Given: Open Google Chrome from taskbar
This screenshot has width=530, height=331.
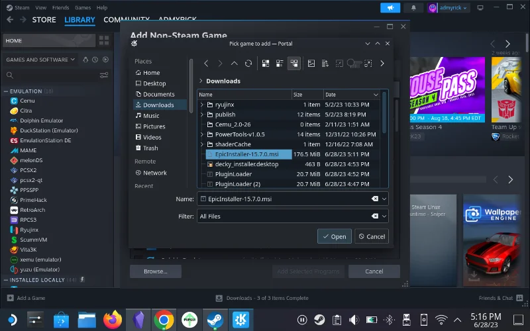Looking at the screenshot, I should [164, 320].
